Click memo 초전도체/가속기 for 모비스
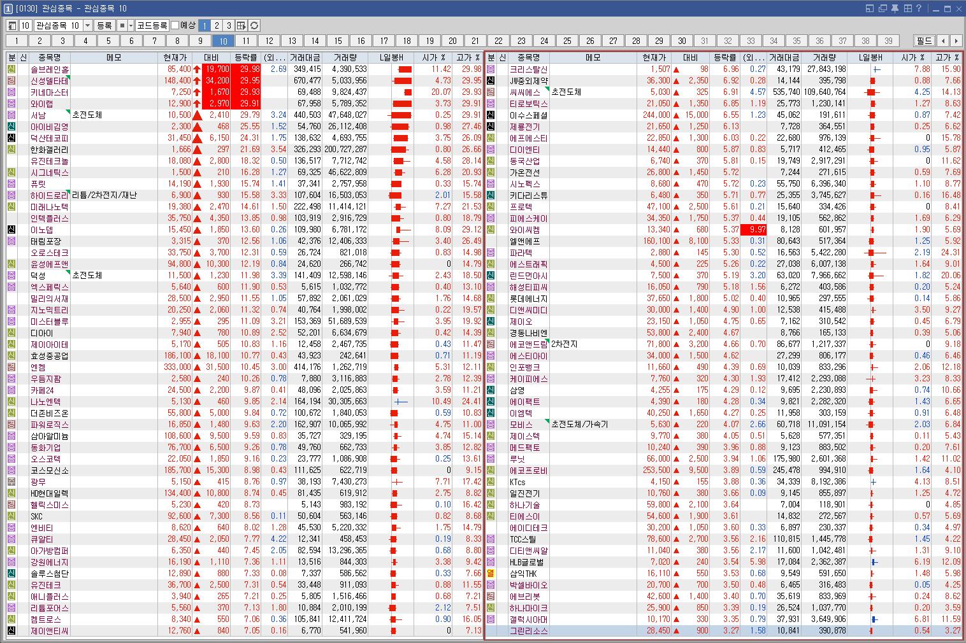This screenshot has height=643, width=966. click(580, 425)
